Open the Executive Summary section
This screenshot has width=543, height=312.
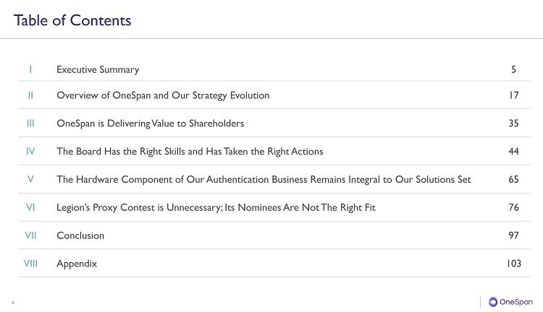[x=98, y=70]
